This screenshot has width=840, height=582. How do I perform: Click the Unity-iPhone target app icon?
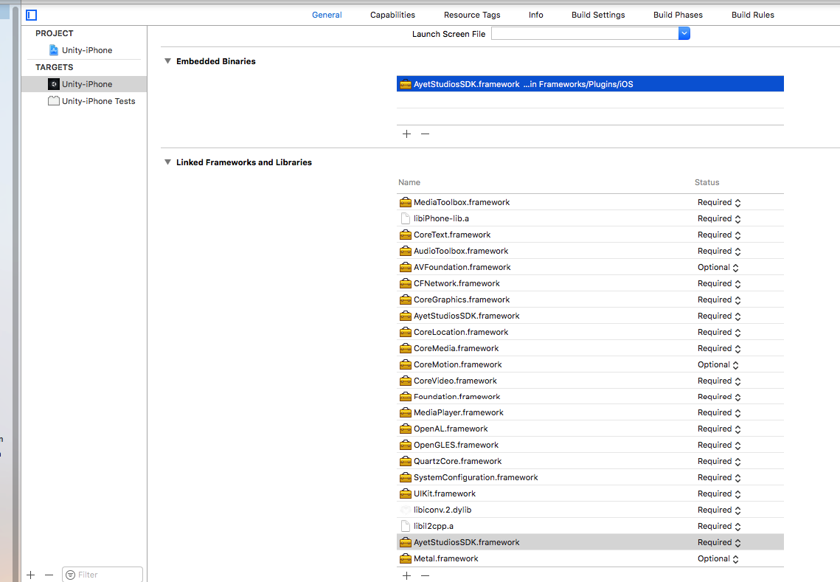click(x=54, y=84)
